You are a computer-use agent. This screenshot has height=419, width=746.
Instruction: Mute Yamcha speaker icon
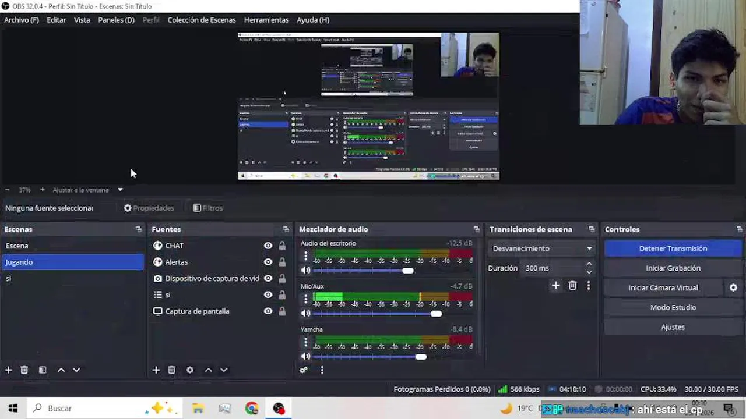(305, 356)
